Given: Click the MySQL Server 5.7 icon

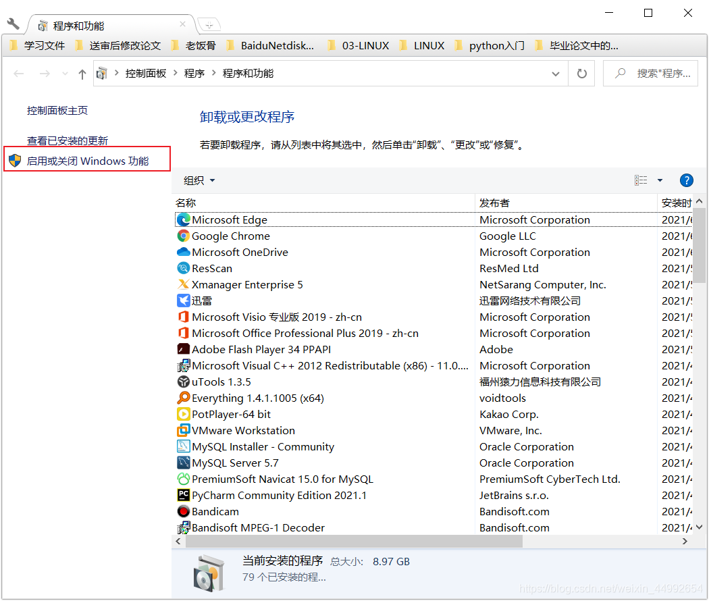Looking at the screenshot, I should point(183,463).
